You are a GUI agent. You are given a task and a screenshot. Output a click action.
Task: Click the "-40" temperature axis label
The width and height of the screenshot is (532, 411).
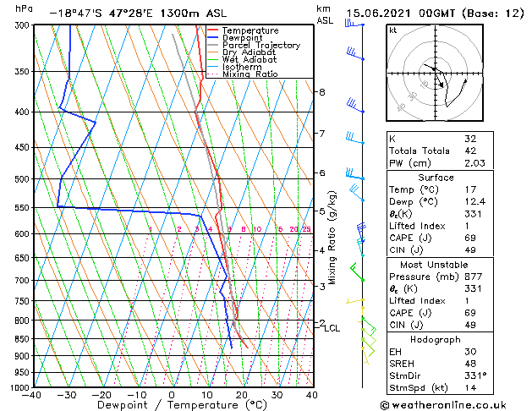pyautogui.click(x=31, y=395)
